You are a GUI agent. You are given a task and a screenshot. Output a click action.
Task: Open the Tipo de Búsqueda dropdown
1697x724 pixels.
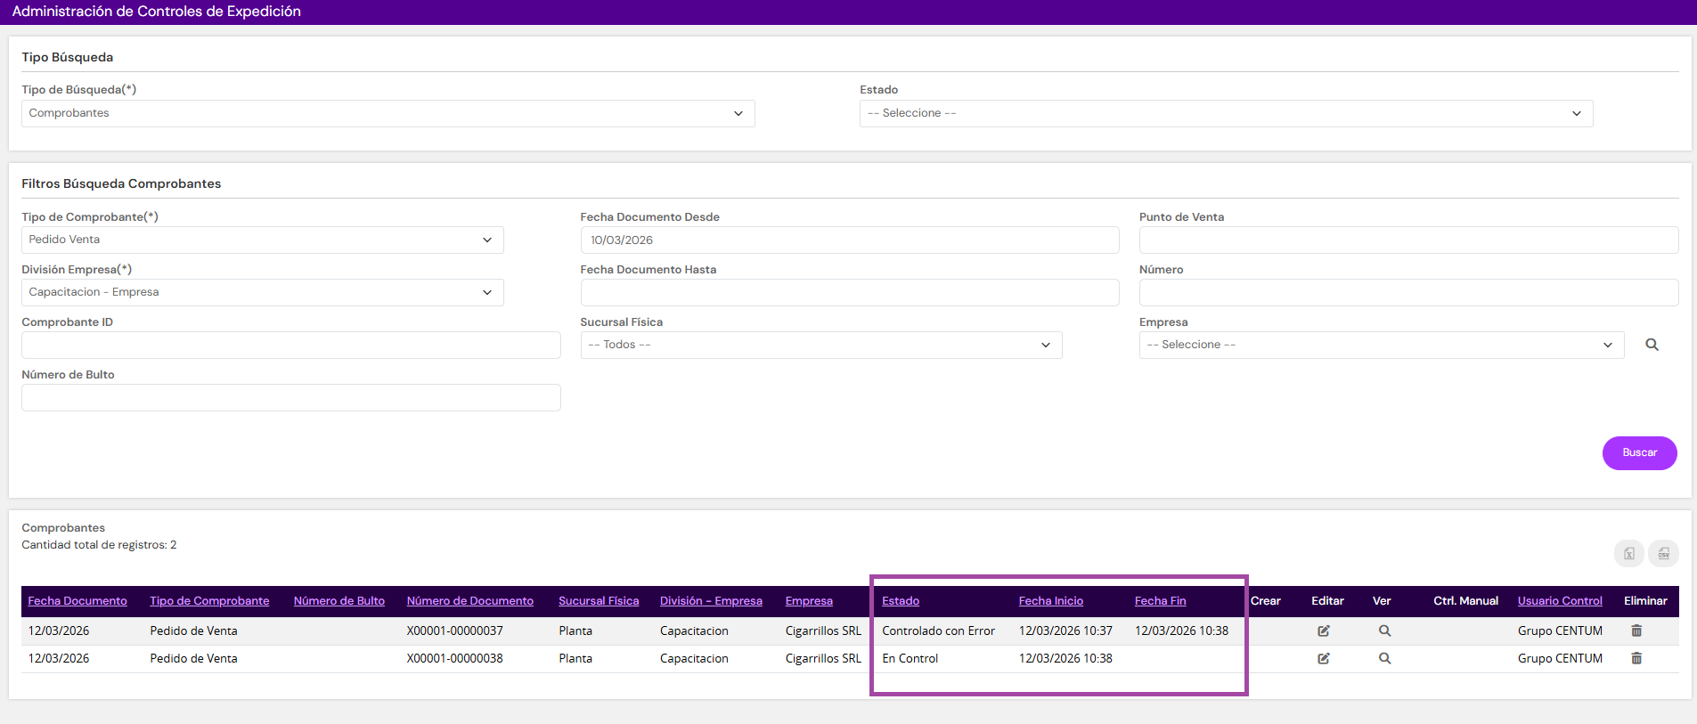388,113
